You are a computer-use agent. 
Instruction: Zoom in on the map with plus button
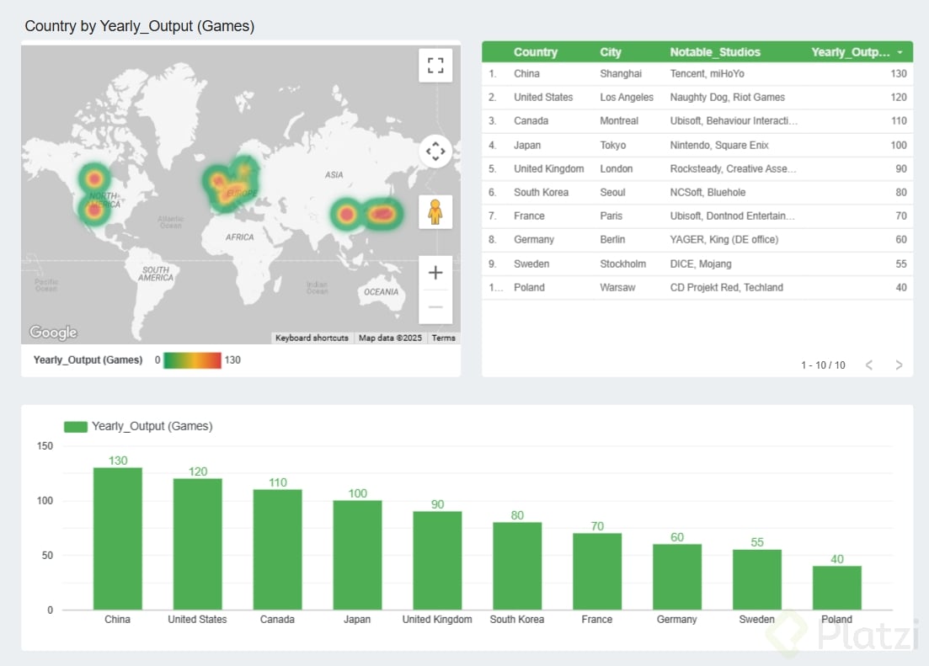[435, 273]
